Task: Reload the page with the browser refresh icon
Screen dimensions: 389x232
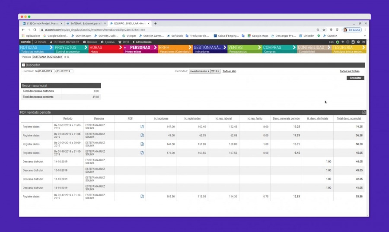Action: click(35, 30)
